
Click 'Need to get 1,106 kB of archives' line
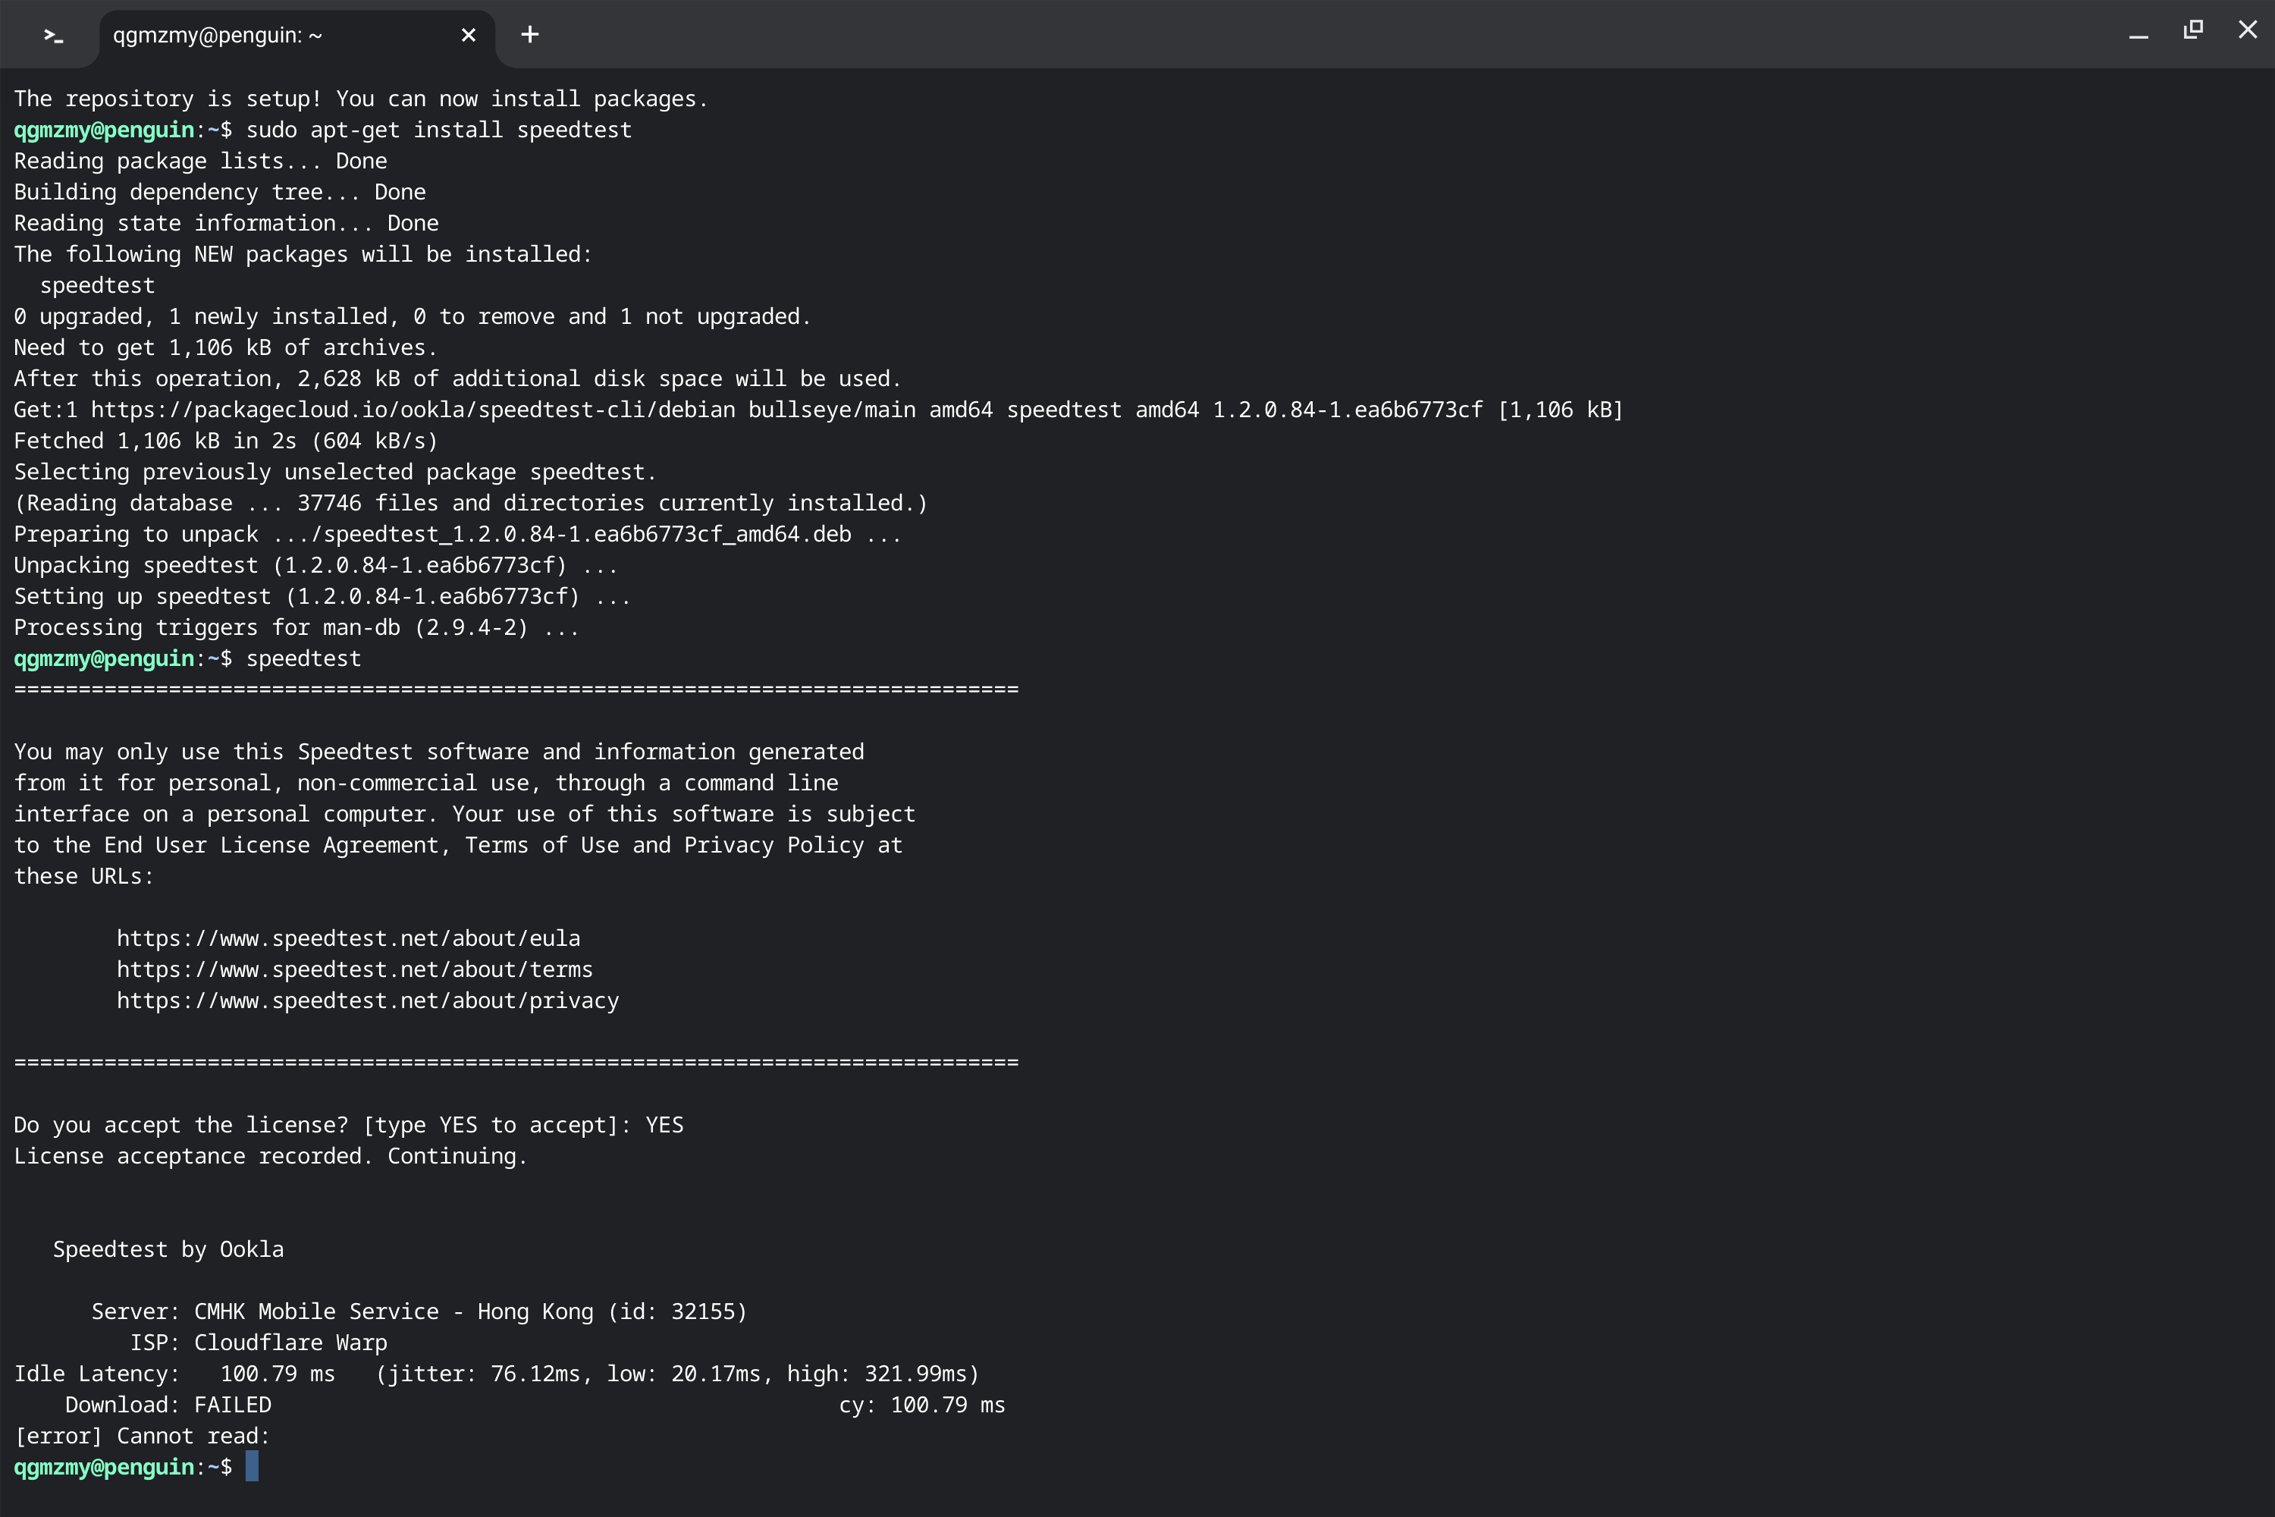coord(225,347)
